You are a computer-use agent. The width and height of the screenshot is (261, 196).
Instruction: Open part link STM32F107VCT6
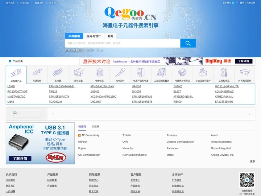59,97
